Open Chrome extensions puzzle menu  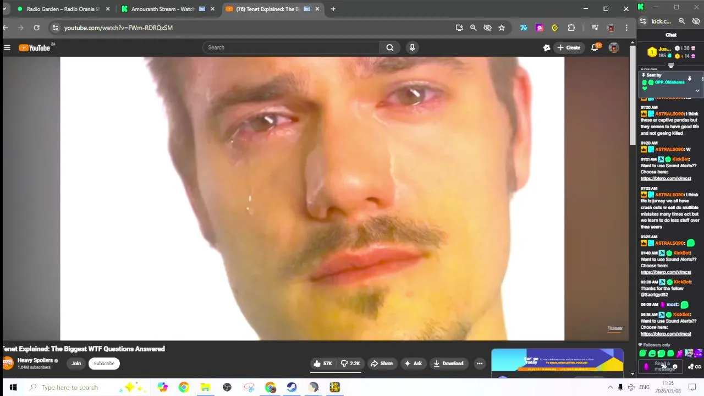coord(571,28)
